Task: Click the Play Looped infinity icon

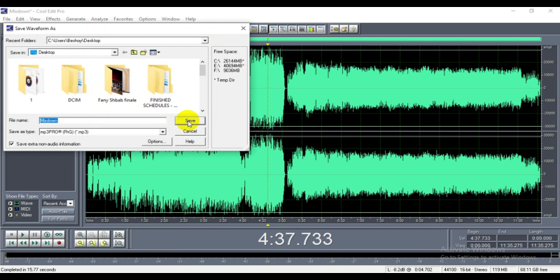Action: pos(59,234)
